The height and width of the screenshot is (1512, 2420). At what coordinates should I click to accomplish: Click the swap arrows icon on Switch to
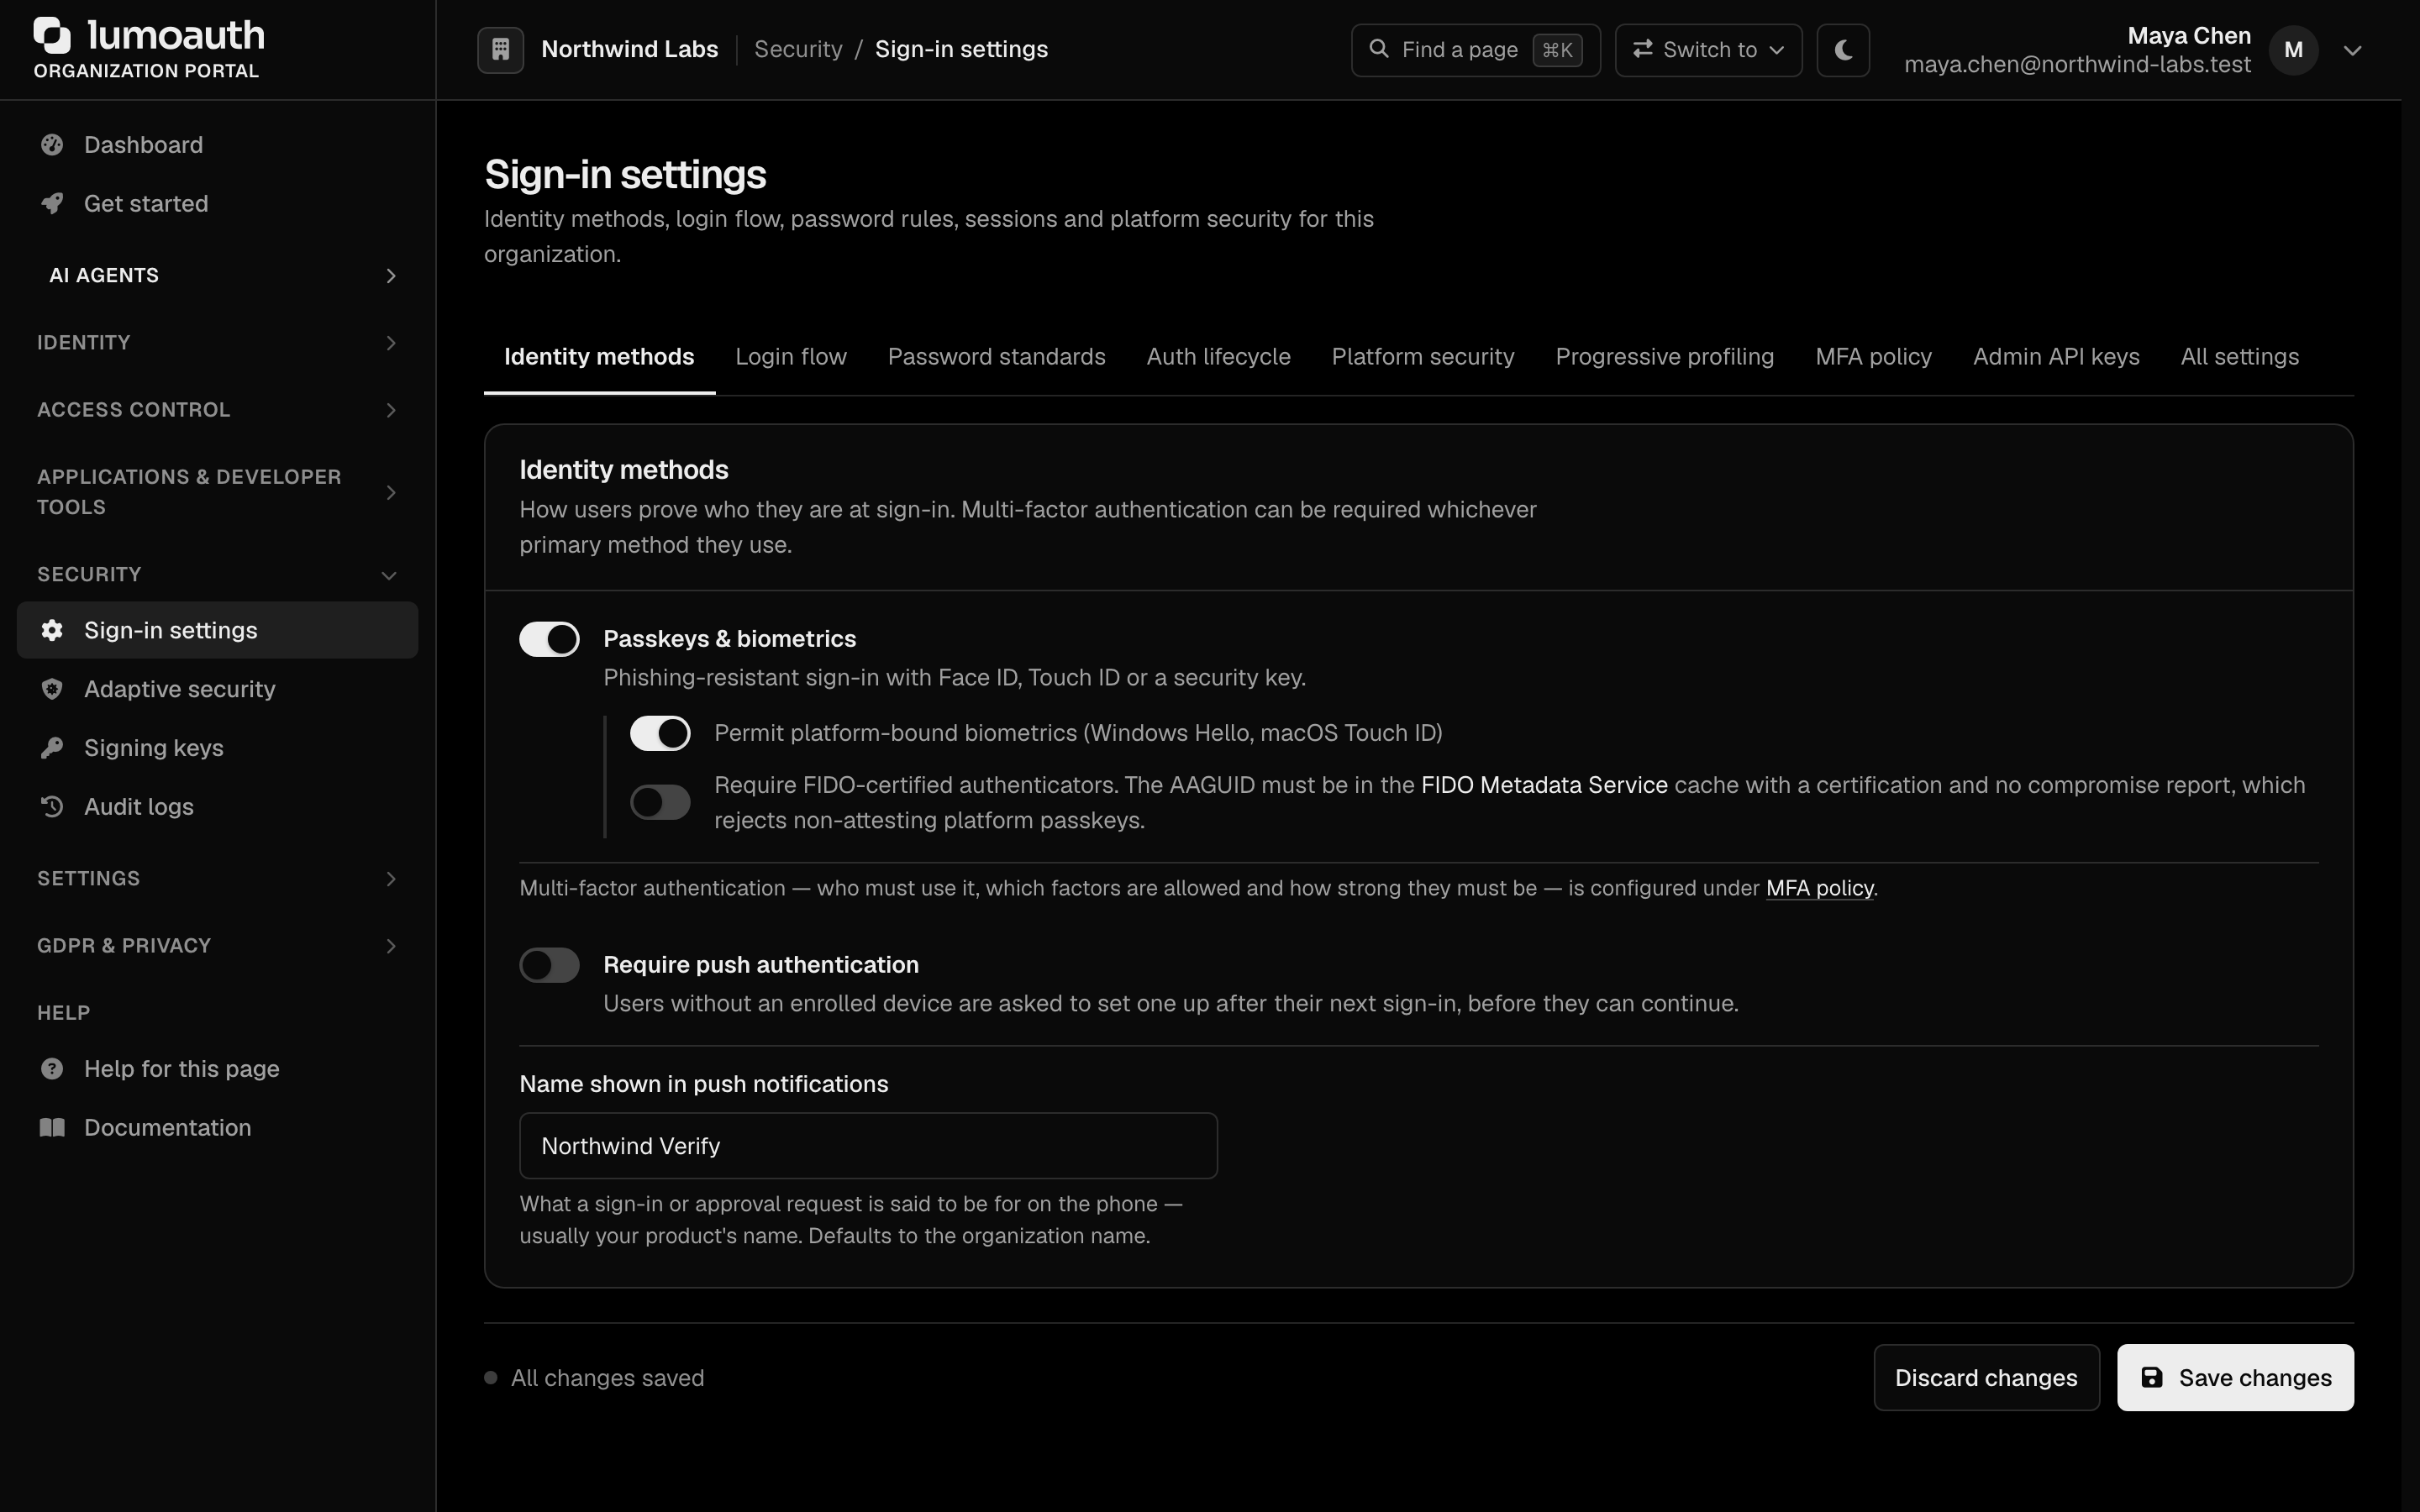click(1642, 49)
